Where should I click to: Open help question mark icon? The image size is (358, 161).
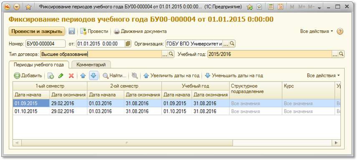[x=340, y=32]
